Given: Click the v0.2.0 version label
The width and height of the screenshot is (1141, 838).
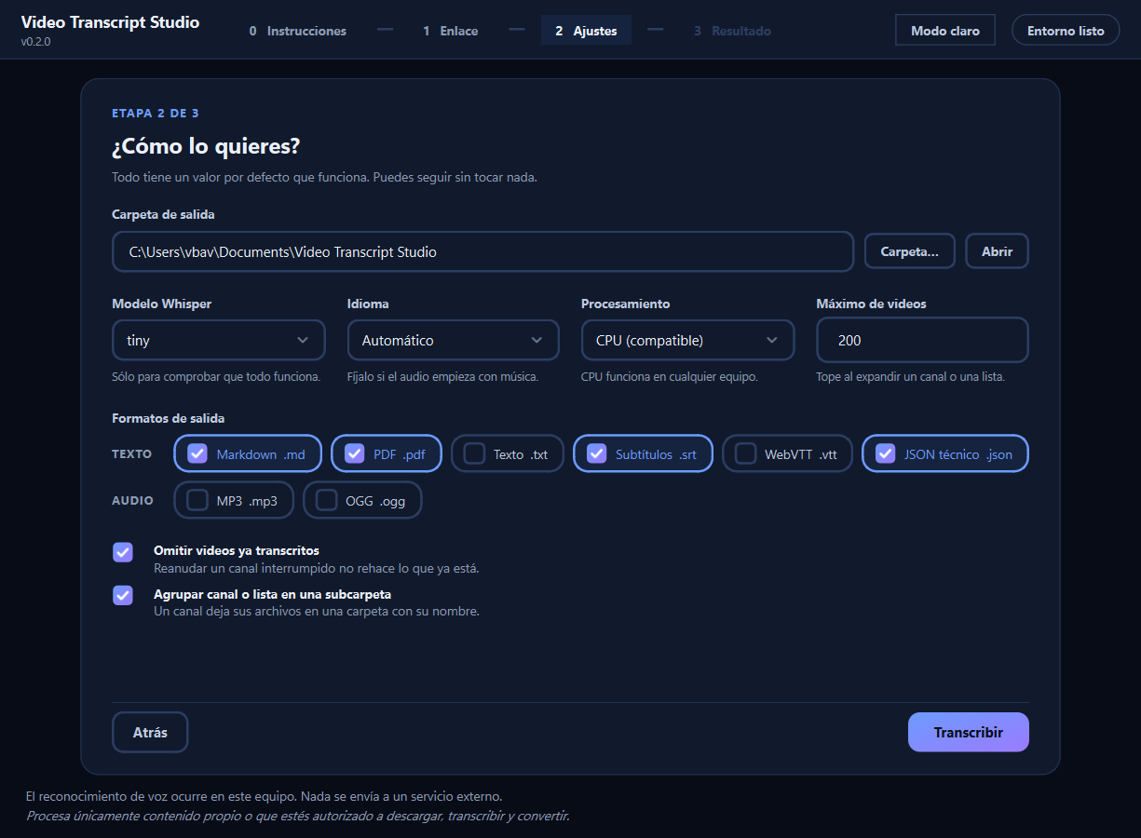Looking at the screenshot, I should (x=36, y=42).
